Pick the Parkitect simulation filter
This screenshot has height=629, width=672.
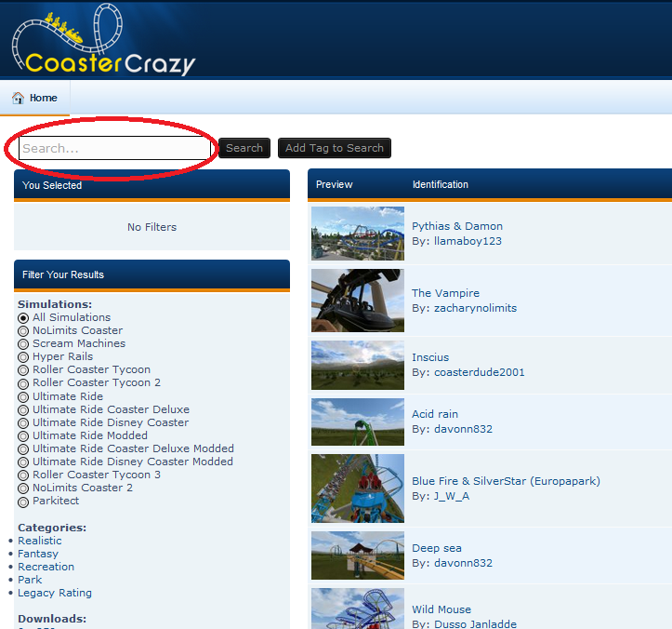coord(23,502)
